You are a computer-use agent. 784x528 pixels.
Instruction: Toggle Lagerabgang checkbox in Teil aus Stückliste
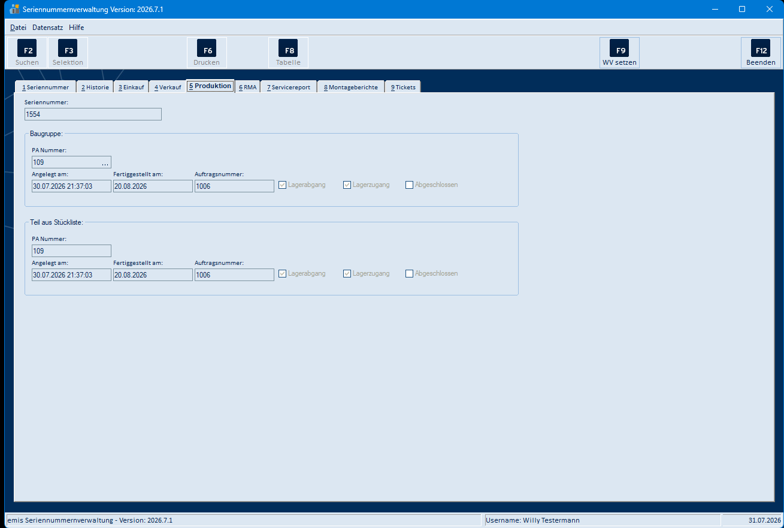[283, 274]
